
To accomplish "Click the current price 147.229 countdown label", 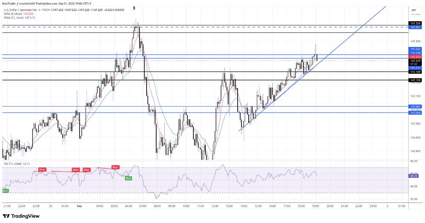I will tap(415, 62).
